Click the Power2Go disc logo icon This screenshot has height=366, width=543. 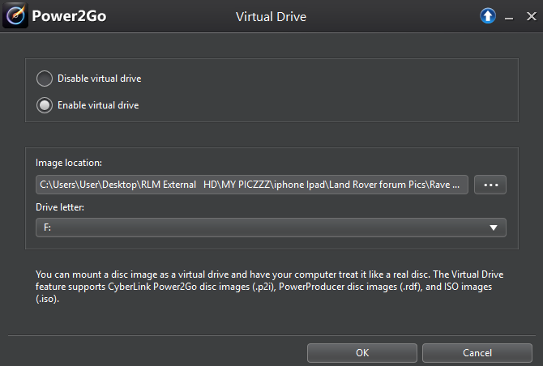15,15
